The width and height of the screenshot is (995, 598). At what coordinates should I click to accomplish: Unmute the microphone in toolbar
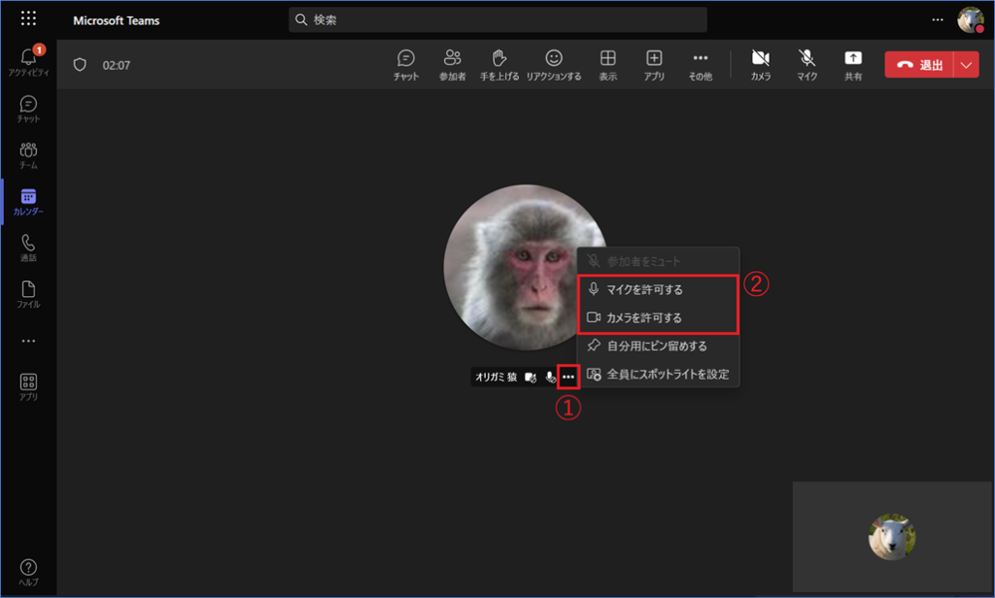(x=806, y=64)
